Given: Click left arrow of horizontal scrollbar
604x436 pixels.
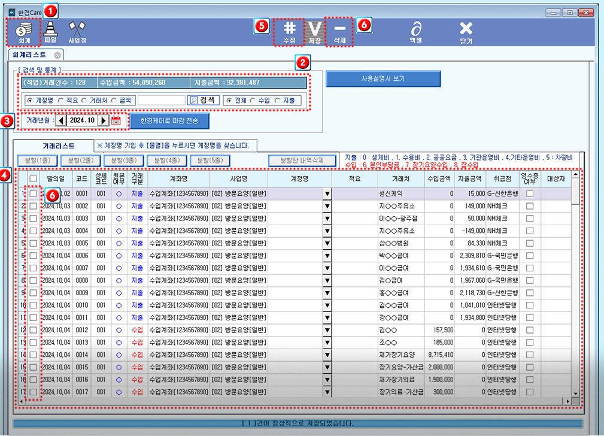Looking at the screenshot, I should 21,401.
